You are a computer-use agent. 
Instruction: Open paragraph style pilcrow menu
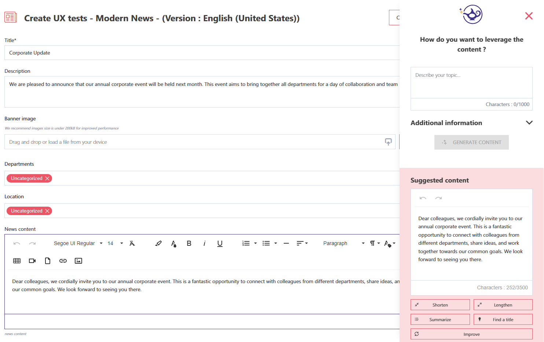point(375,243)
